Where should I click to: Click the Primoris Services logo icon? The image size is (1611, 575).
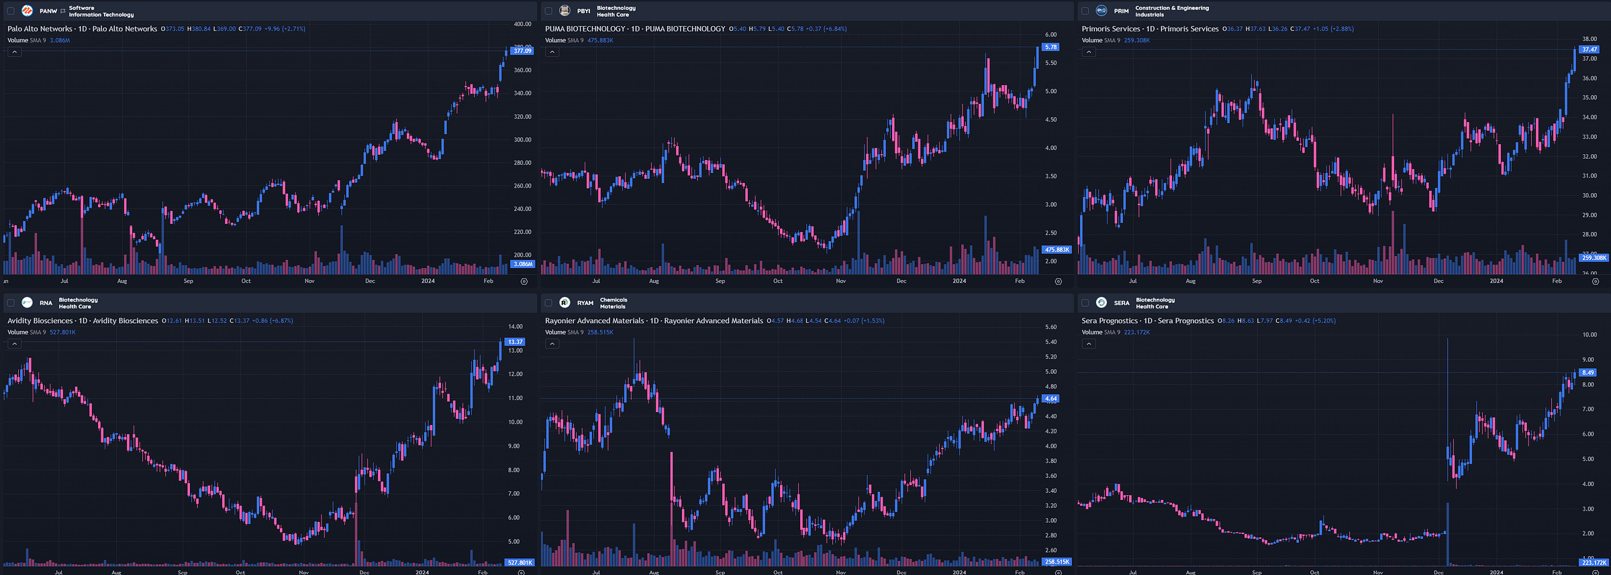[x=1102, y=11]
